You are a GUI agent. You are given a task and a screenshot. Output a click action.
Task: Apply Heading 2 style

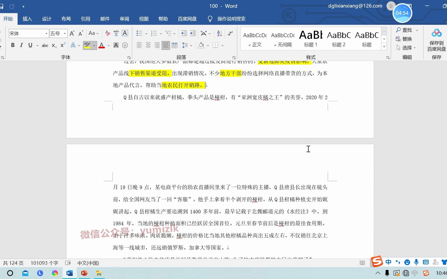tap(339, 38)
